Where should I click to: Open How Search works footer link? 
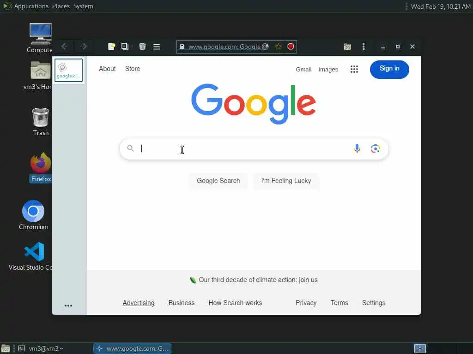235,303
